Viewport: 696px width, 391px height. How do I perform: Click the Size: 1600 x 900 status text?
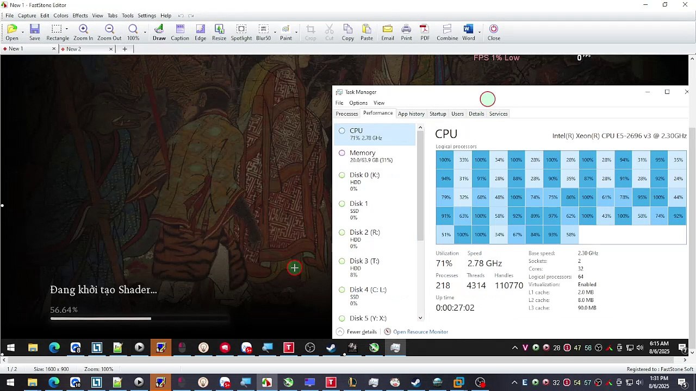pyautogui.click(x=51, y=369)
